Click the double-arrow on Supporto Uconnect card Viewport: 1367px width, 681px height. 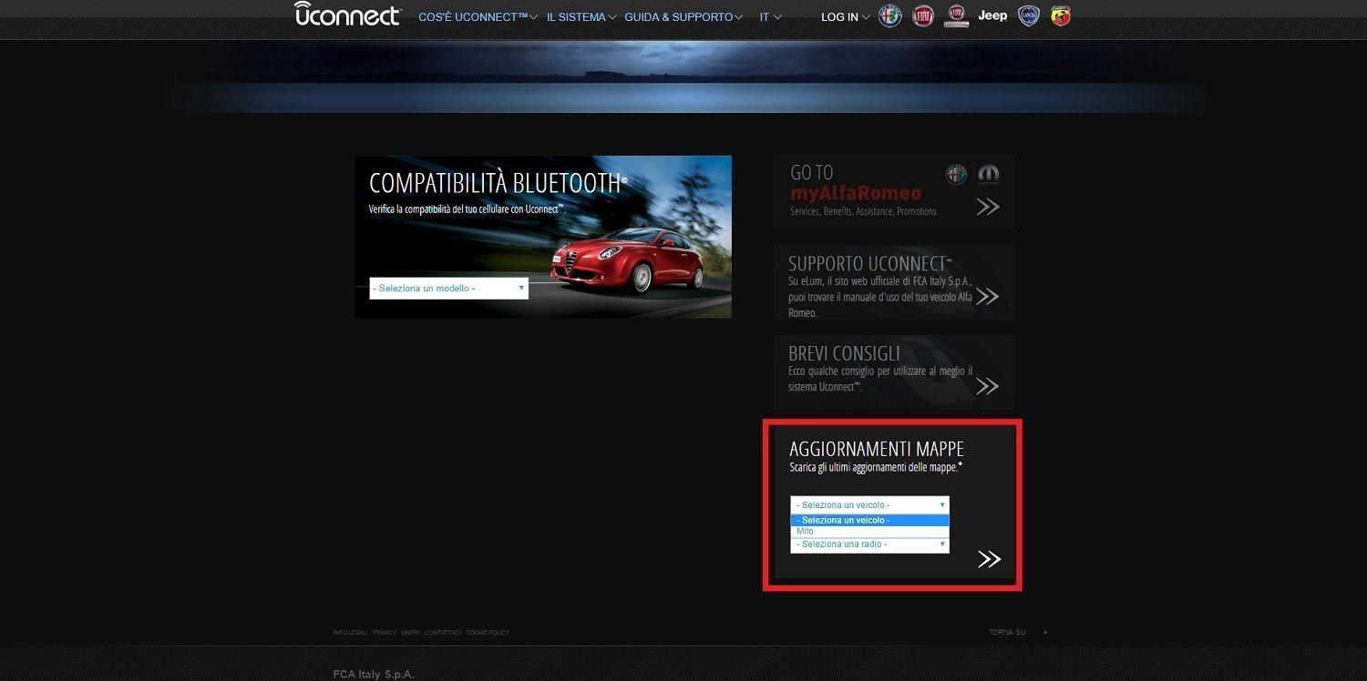coord(988,297)
